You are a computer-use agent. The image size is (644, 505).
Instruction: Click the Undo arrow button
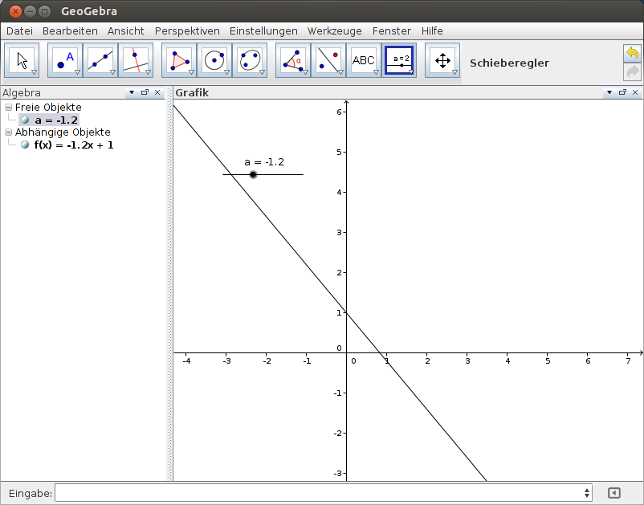click(632, 52)
